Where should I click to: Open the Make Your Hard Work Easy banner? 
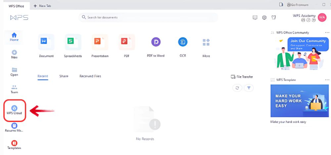tap(300, 101)
